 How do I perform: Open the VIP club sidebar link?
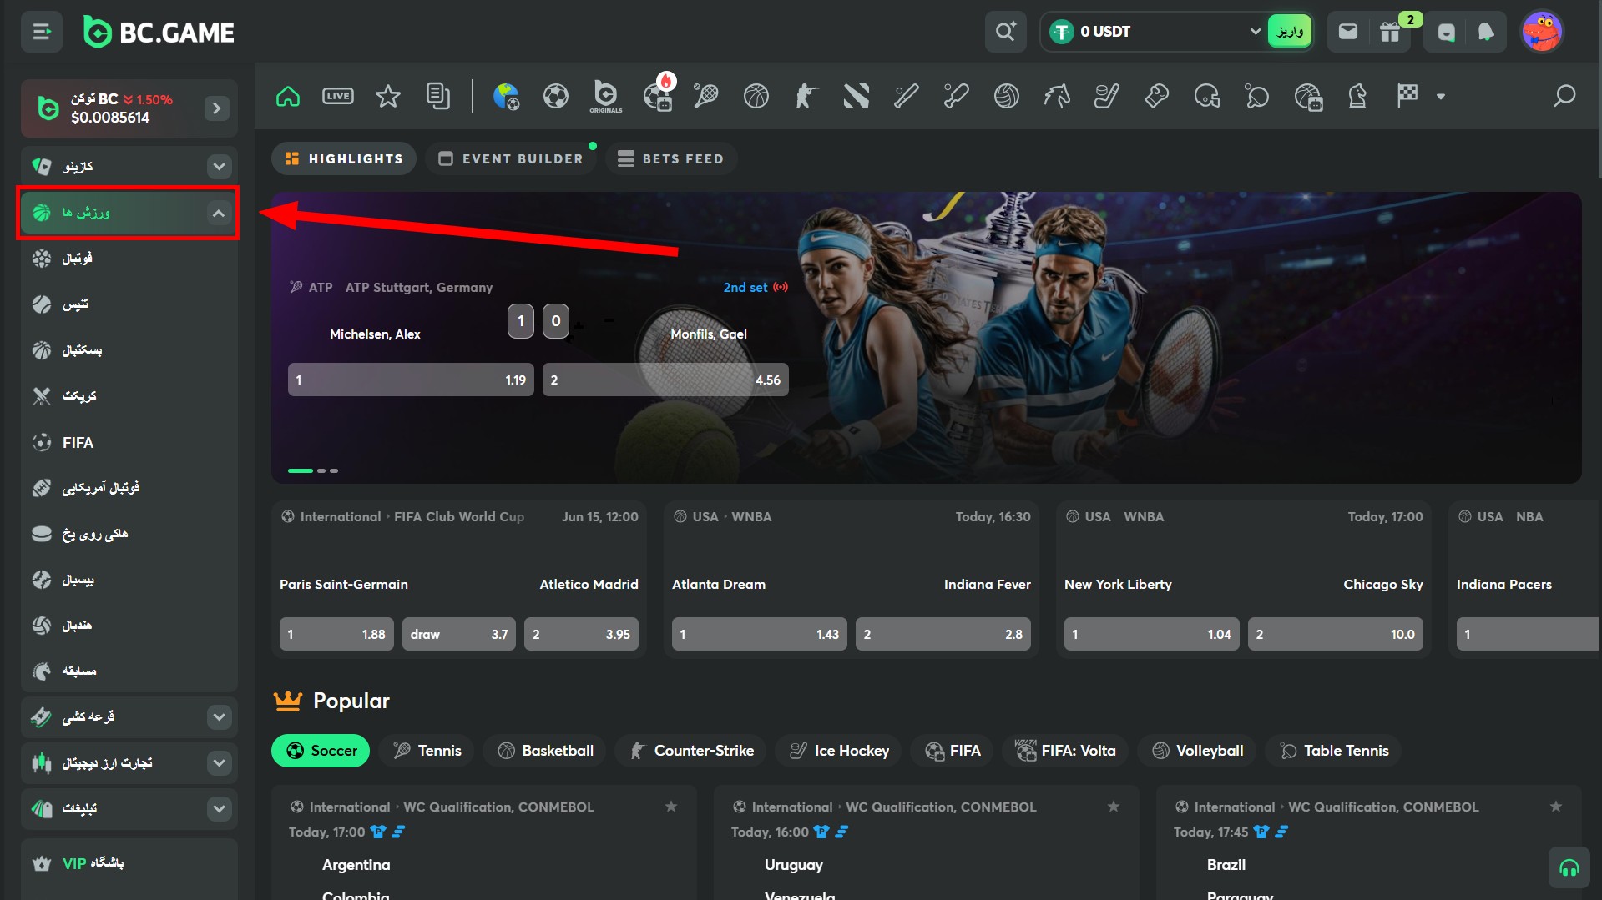tap(129, 863)
